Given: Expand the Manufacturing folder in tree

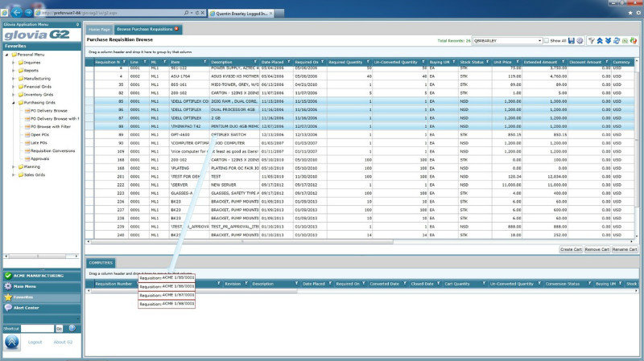Looking at the screenshot, I should point(14,79).
